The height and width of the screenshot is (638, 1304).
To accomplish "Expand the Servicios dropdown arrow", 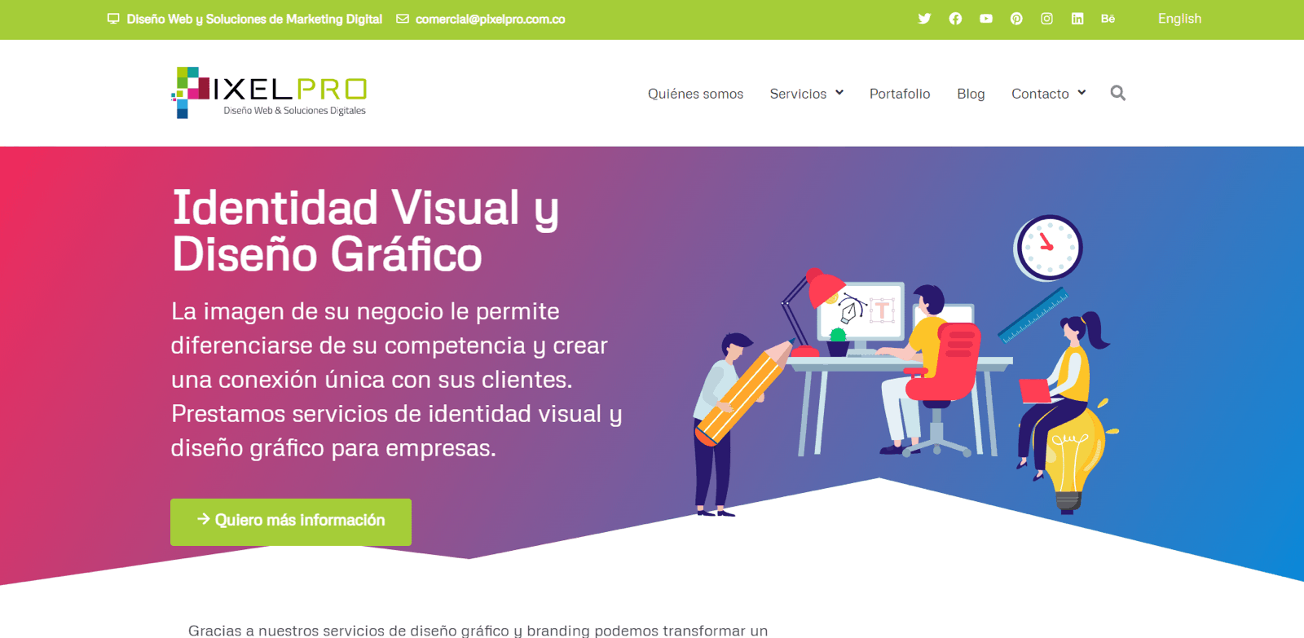I will [x=839, y=93].
